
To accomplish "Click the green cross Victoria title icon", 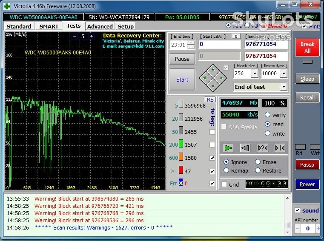I will pos(7,6).
